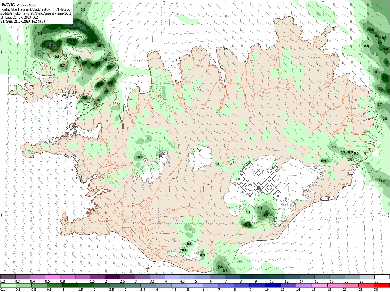Select the 3.4 precipitation value label
Image resolution: width=390 pixels, height=292 pixels.
81,26
